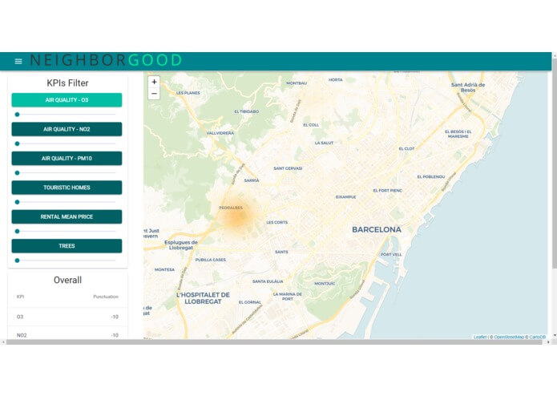Click the O3 weight slider handle
Viewport: 557px width, 396px height.
(x=17, y=115)
